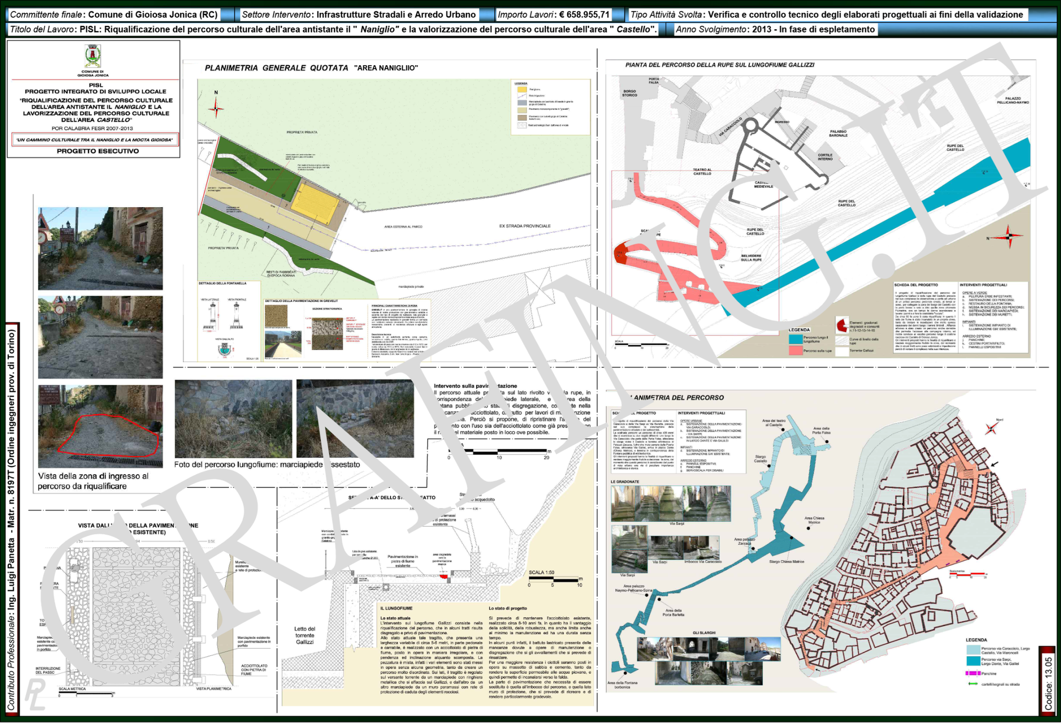Open the left lungofiume sidewalk photo
Viewport: 1061px width, 725px height.
pyautogui.click(x=233, y=418)
